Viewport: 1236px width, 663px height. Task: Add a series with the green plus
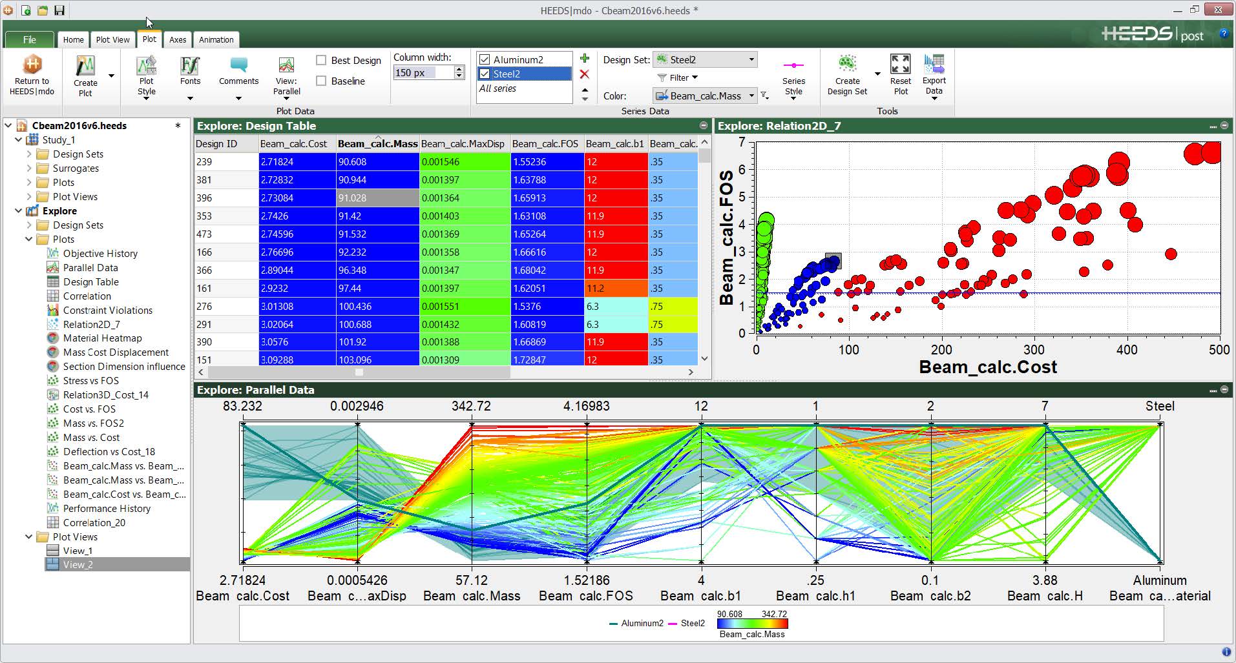585,59
